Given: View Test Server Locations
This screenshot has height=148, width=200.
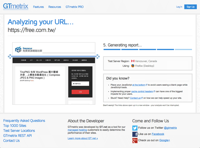Looking at the screenshot, I should click(x=19, y=130).
